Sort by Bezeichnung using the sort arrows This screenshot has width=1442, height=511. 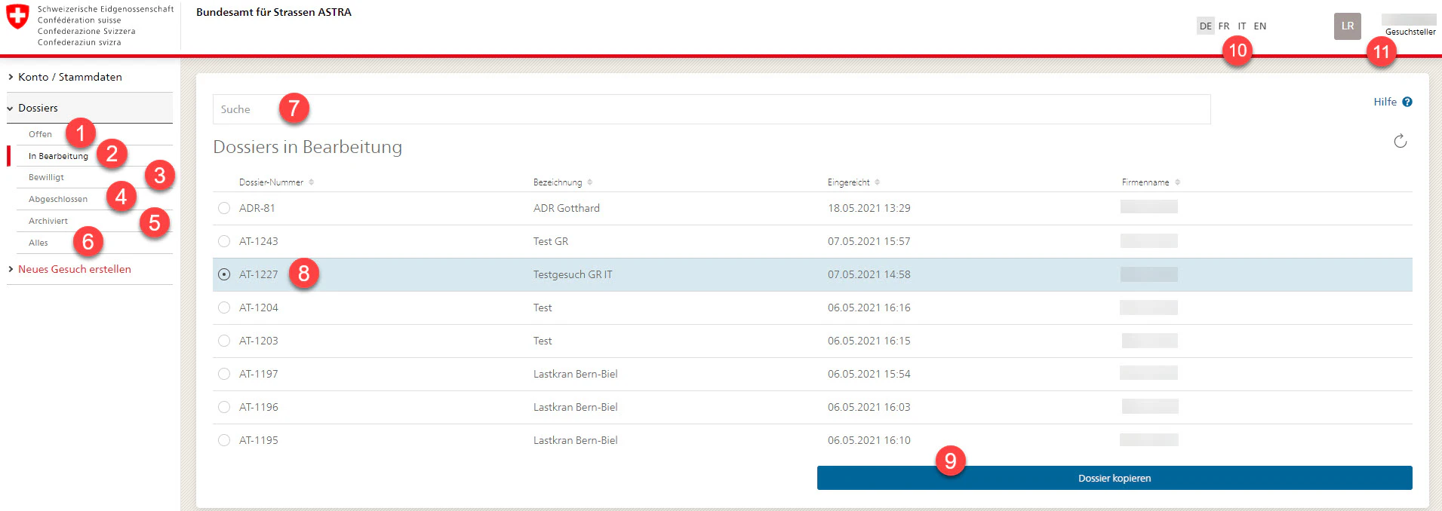589,182
